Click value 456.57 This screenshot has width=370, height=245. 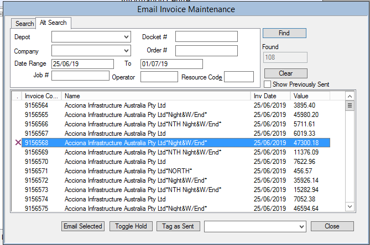pos(303,171)
